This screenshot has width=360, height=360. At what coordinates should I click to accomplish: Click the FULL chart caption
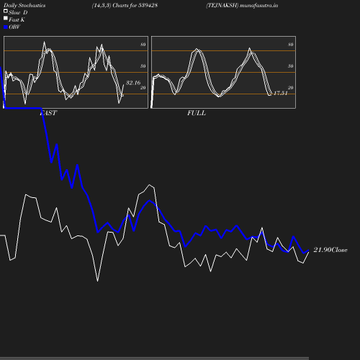coord(197,113)
